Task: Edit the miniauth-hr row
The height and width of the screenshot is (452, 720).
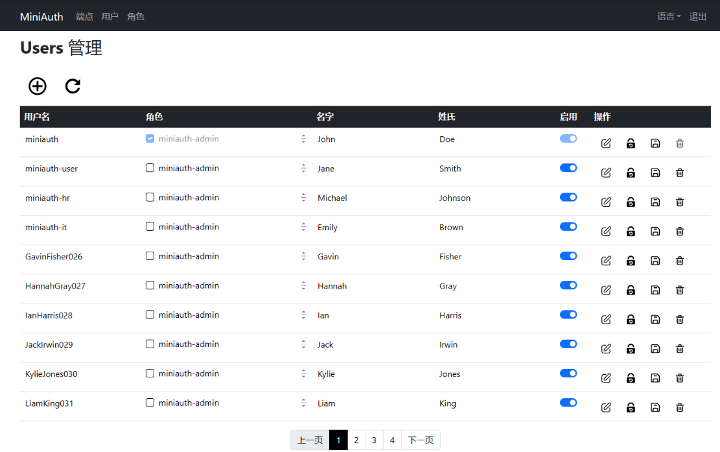Action: (606, 202)
